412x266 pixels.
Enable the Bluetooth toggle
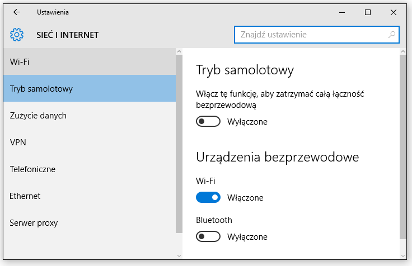coord(208,236)
